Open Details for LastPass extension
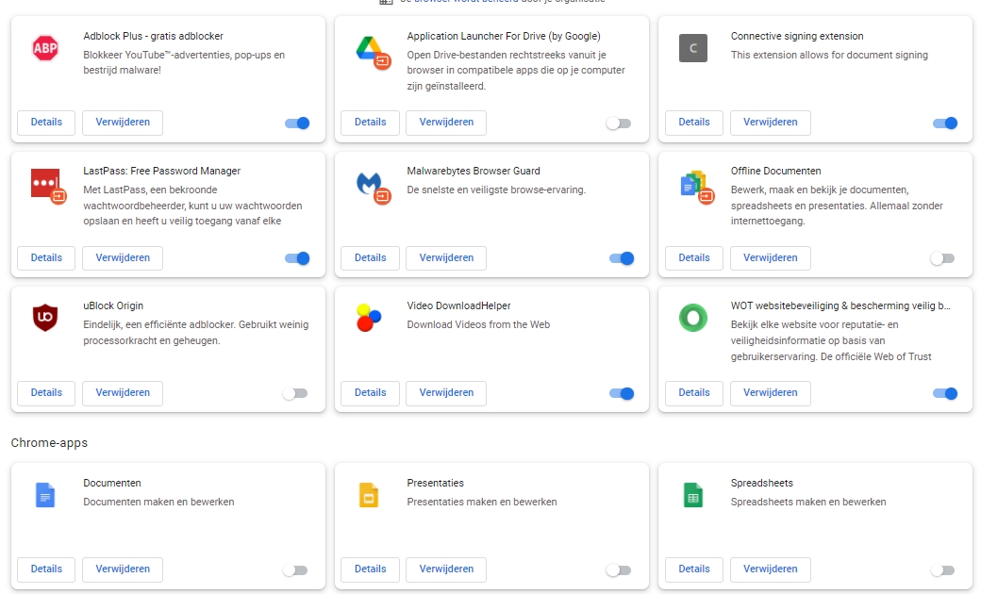The width and height of the screenshot is (981, 594). [46, 257]
